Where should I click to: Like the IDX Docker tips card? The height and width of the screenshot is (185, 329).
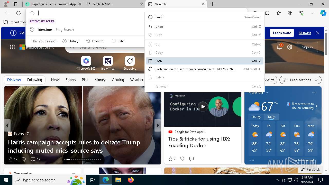tap(172, 159)
